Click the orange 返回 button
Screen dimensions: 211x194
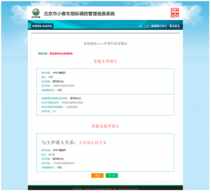[97, 175]
